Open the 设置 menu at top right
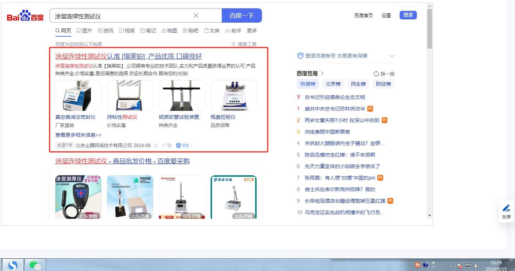This screenshot has height=271, width=515. [386, 15]
